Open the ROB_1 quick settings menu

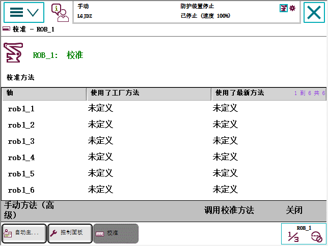click(x=304, y=233)
